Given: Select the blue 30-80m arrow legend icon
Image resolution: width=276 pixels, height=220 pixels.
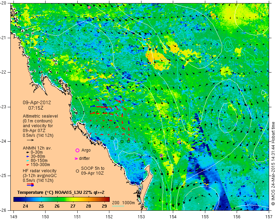Looking at the screenshot, I should pyautogui.click(x=28, y=156).
